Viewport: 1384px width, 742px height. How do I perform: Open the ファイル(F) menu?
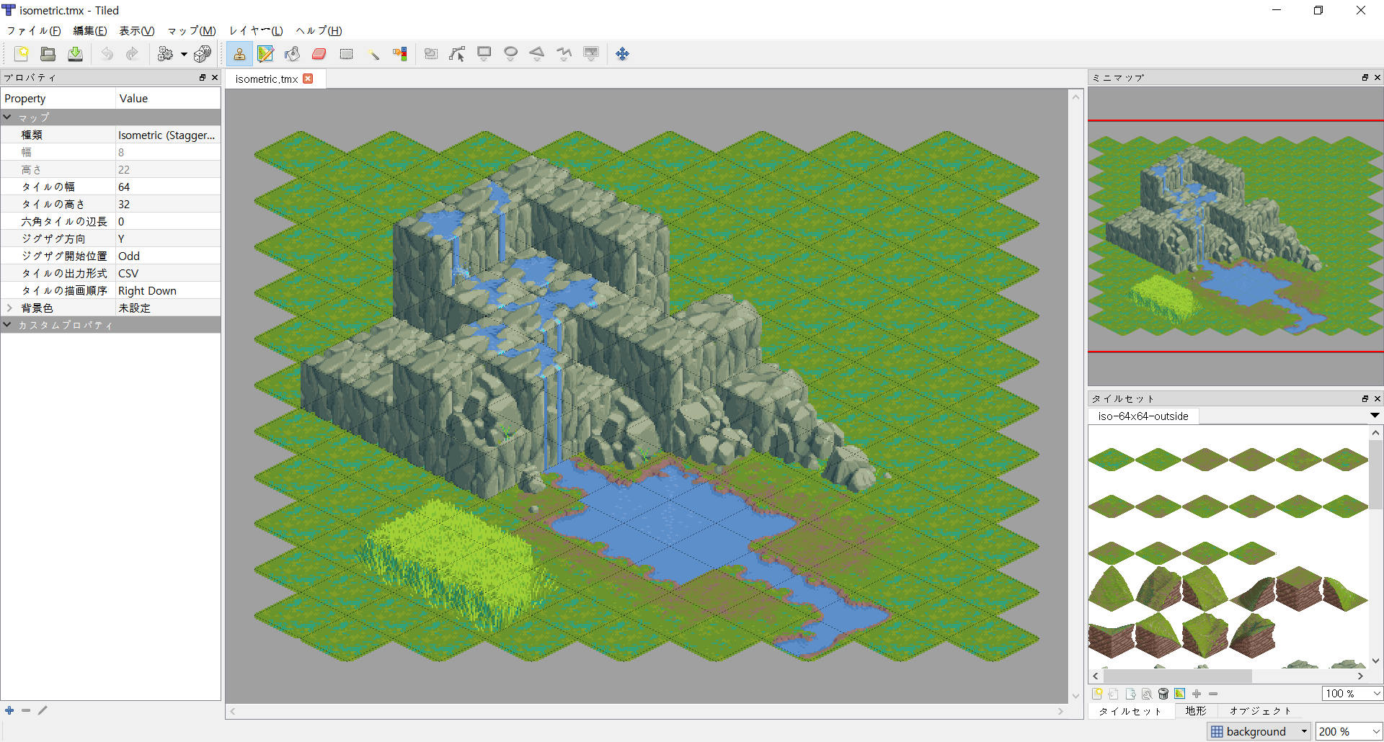[34, 31]
